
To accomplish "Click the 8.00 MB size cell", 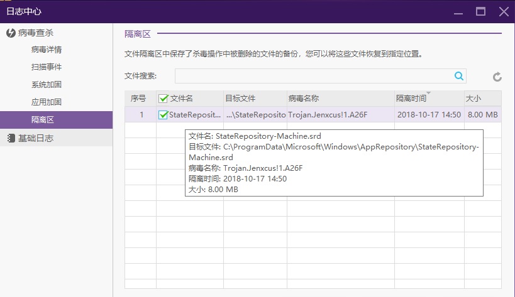I will pos(483,115).
